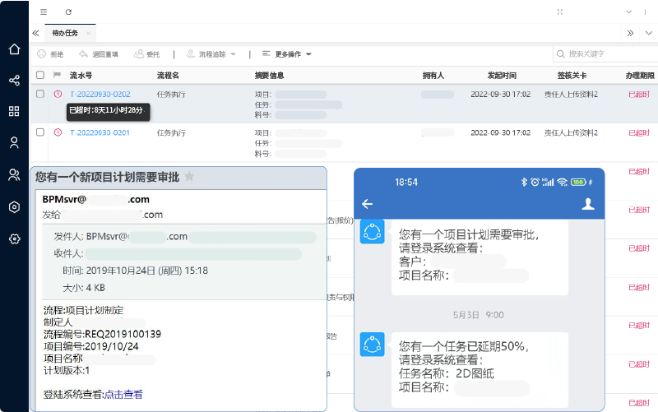Sort by the 发起时间 column header
This screenshot has height=412, width=658.
tap(502, 75)
